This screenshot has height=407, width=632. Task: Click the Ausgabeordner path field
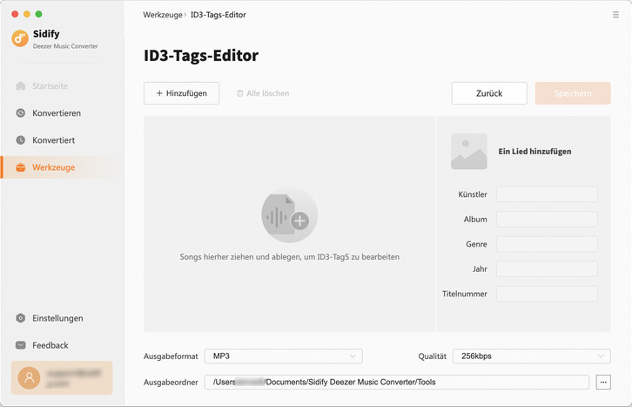pos(397,382)
